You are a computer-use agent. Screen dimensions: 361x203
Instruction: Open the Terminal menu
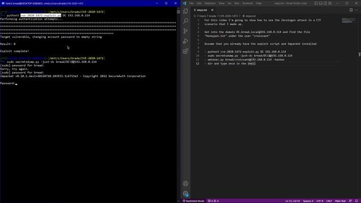pyautogui.click(x=248, y=3)
